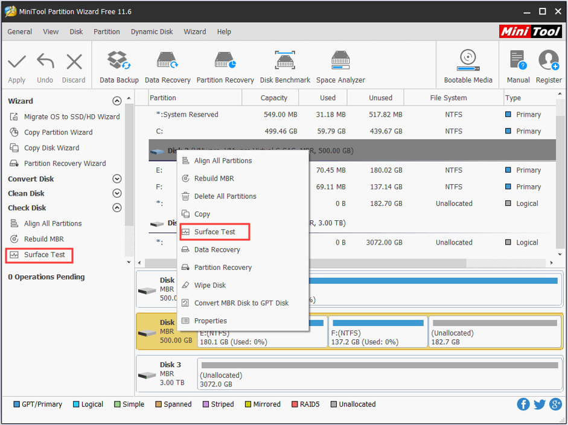Select Data Recovery in context menu
Screen dimensions: 568x425
click(x=243, y=250)
